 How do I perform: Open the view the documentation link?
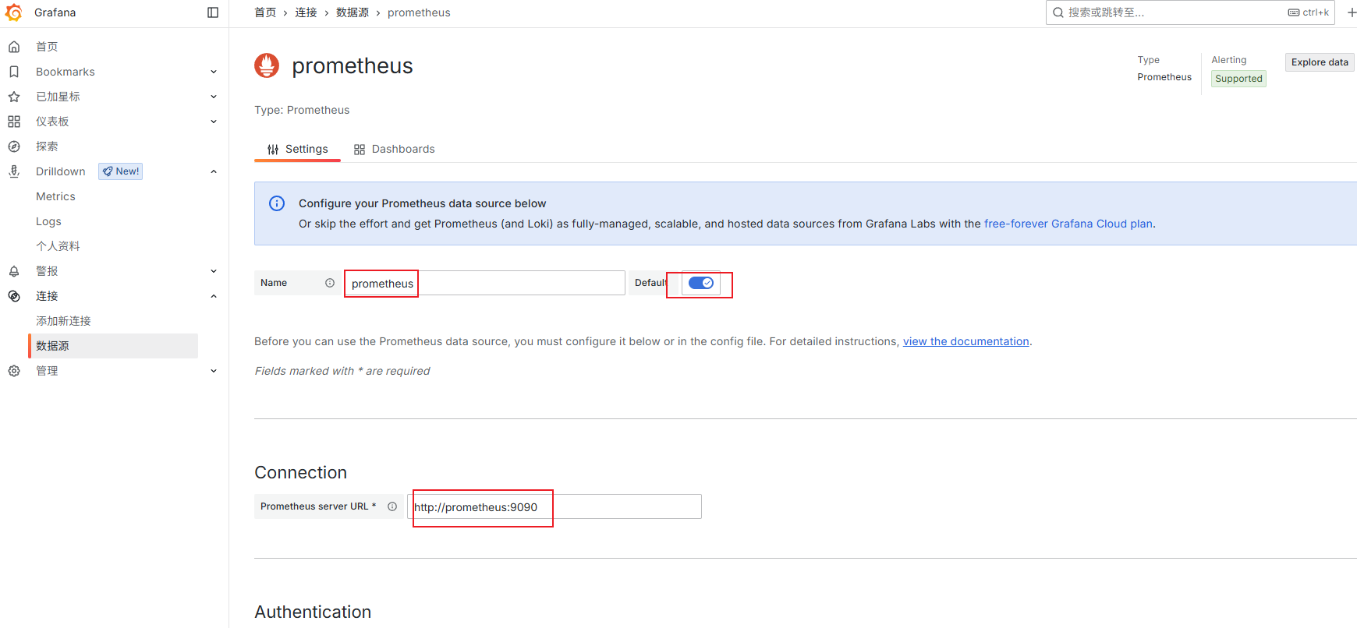965,341
